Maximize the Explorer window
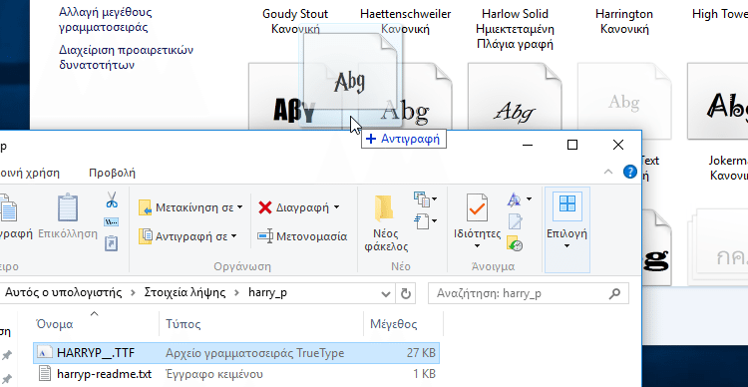 point(572,145)
